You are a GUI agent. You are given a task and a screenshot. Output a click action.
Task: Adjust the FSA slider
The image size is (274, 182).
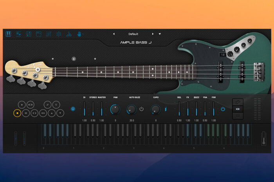[205, 109]
